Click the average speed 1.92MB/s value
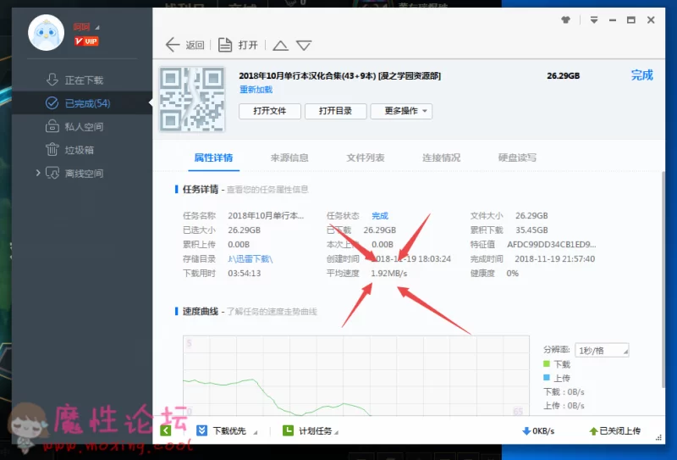The height and width of the screenshot is (460, 677). [389, 274]
